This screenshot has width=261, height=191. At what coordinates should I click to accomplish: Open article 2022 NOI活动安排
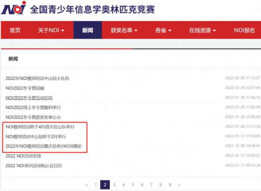coord(23,156)
